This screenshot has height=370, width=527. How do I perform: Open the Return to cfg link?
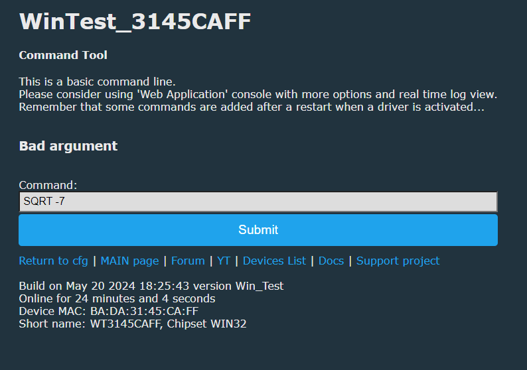(54, 261)
